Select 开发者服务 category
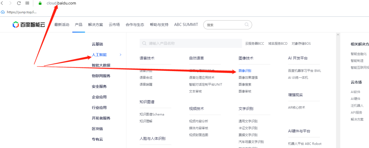This screenshot has height=148, width=369. tap(101, 118)
